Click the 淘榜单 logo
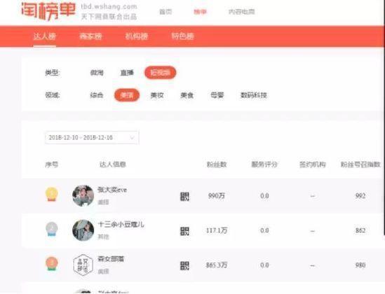The height and width of the screenshot is (294, 385). (x=48, y=11)
